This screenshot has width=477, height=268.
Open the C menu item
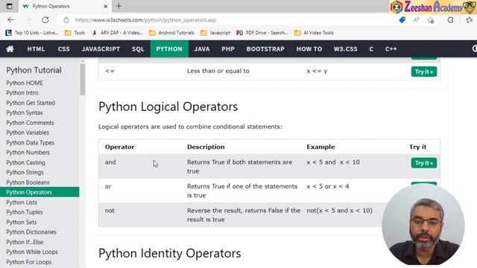pos(371,49)
